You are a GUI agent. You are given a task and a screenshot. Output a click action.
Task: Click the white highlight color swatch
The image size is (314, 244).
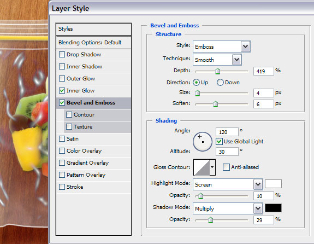(273, 184)
